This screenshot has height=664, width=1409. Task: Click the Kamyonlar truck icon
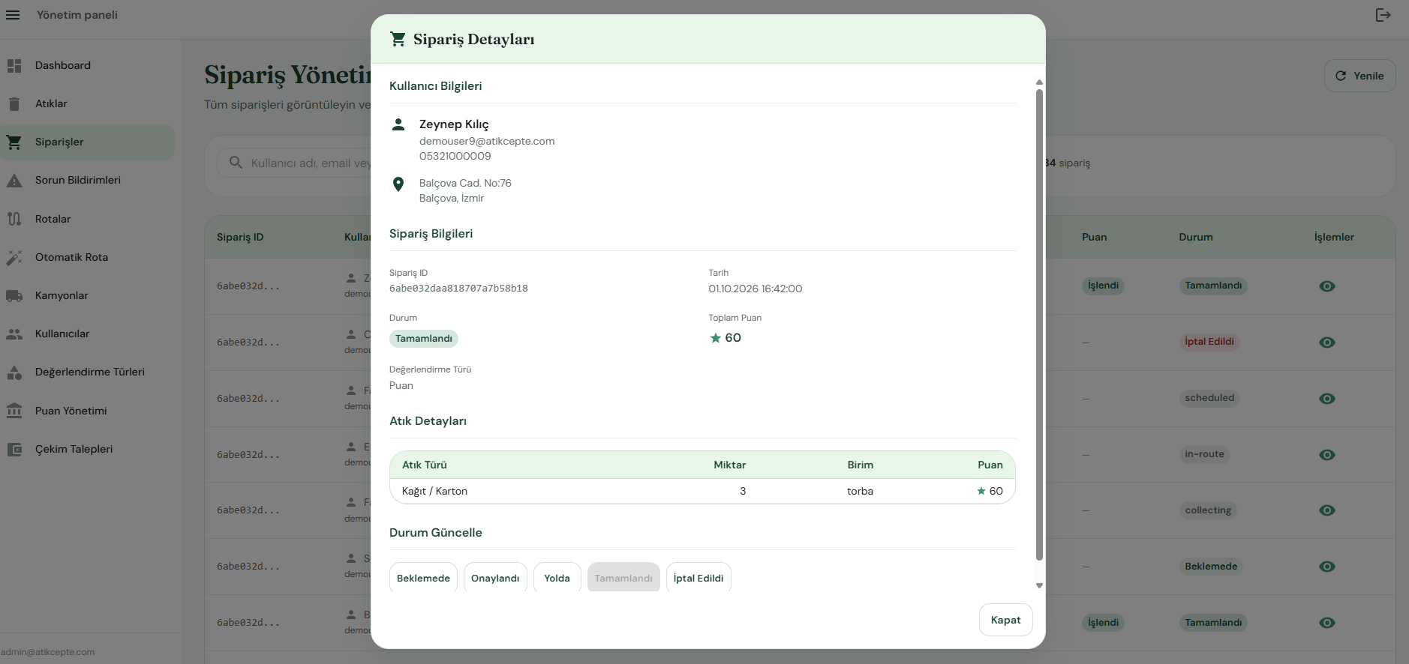point(14,295)
